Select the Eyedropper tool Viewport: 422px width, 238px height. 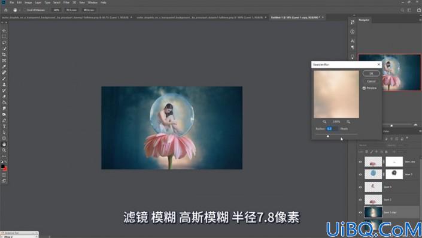(x=4, y=67)
